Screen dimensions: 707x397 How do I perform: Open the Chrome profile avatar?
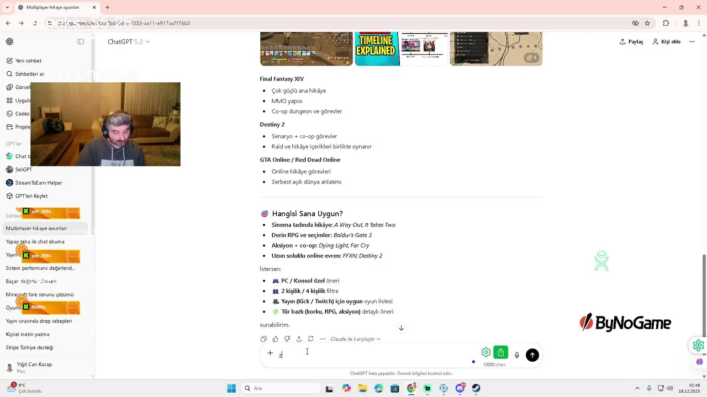685,23
